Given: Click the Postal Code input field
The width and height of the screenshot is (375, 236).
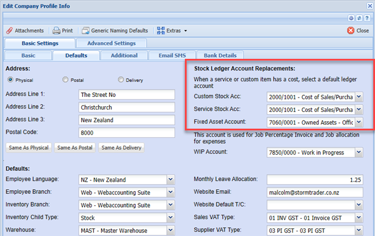Looking at the screenshot, I should pos(126,133).
